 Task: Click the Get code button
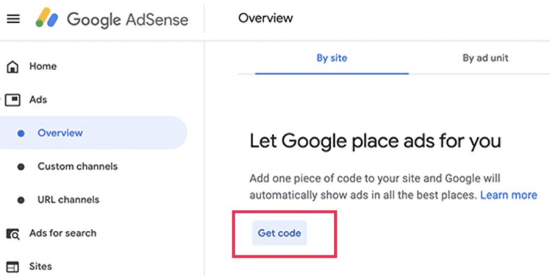pyautogui.click(x=279, y=233)
